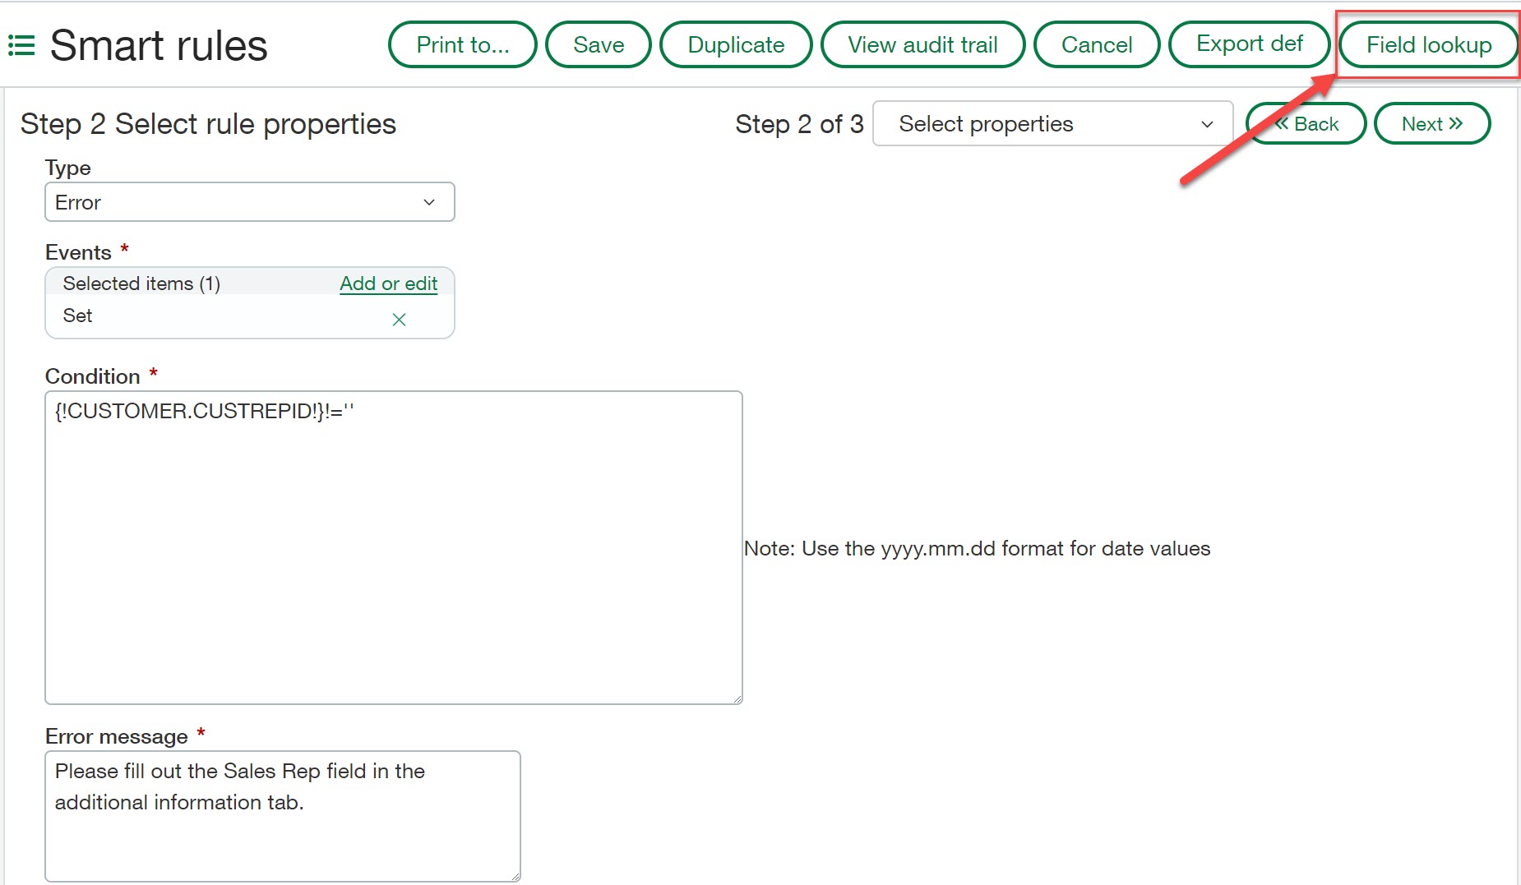The image size is (1521, 885).
Task: Click the Add or edit events link
Action: pos(388,283)
